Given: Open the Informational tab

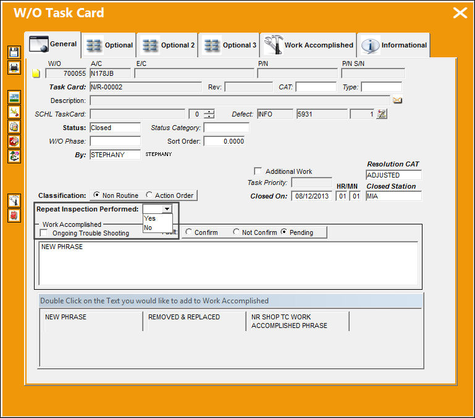Looking at the screenshot, I should [x=394, y=45].
